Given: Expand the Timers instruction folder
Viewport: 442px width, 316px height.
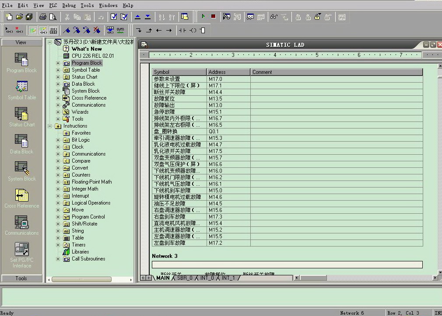Looking at the screenshot, I should click(58, 245).
